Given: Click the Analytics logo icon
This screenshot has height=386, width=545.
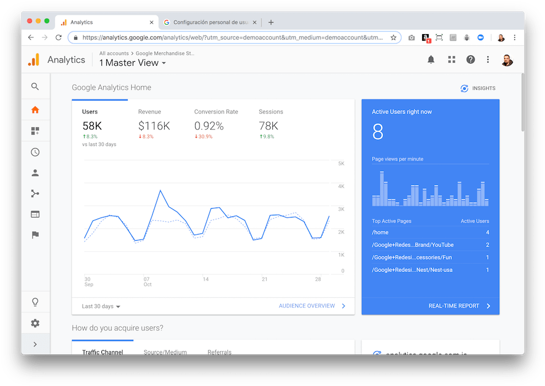Looking at the screenshot, I should tap(34, 60).
